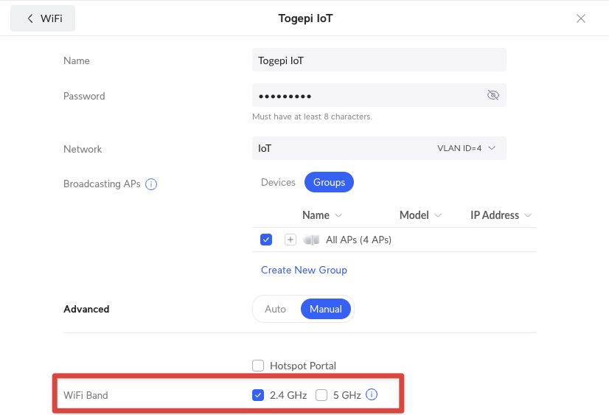Image resolution: width=609 pixels, height=415 pixels.
Task: Enable the 5 GHz band checkbox
Action: pyautogui.click(x=321, y=395)
